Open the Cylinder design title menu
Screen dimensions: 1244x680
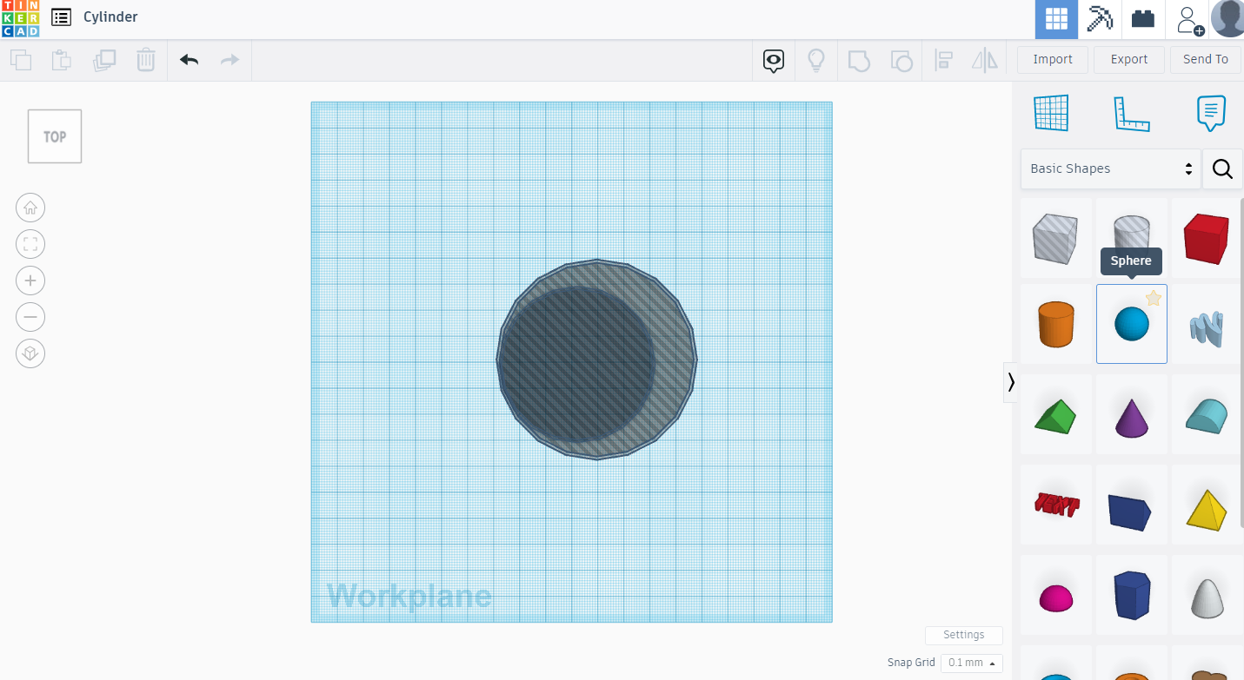click(x=59, y=17)
